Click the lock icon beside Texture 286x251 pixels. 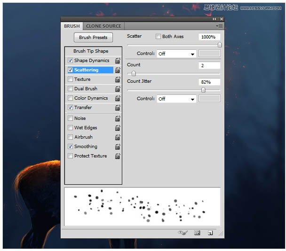coord(118,79)
